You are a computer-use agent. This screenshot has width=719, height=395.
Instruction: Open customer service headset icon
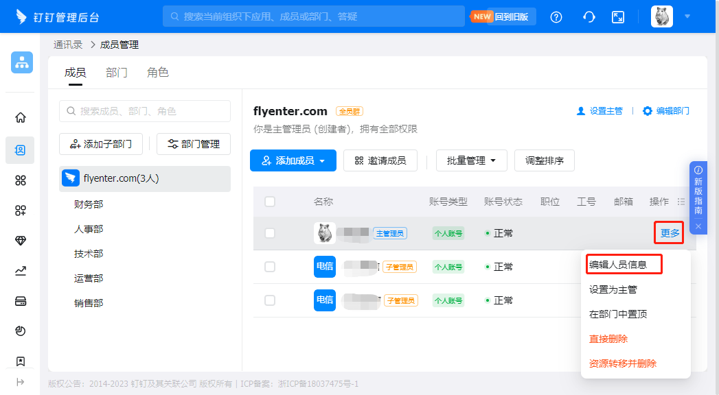click(x=589, y=17)
